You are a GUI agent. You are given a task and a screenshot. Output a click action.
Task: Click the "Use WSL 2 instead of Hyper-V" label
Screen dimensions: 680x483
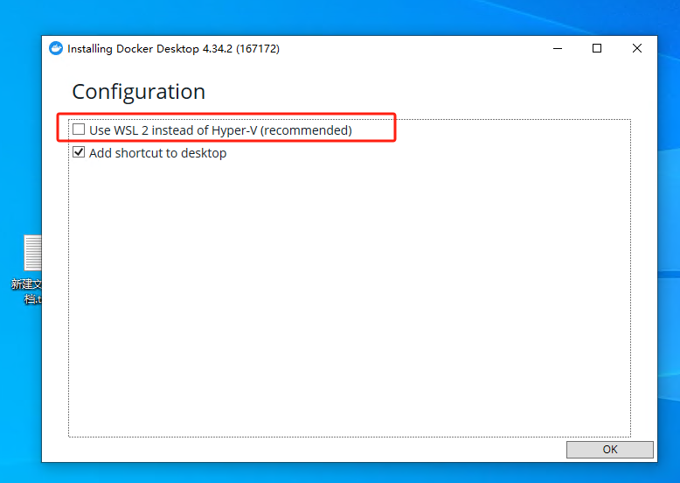pyautogui.click(x=173, y=130)
